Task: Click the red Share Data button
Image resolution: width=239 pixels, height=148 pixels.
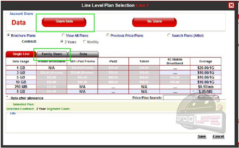Action: [64, 22]
